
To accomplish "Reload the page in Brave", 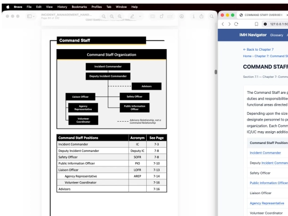I will [x=236, y=24].
